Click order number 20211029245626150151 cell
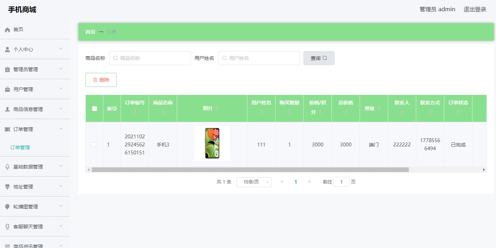 coord(135,145)
